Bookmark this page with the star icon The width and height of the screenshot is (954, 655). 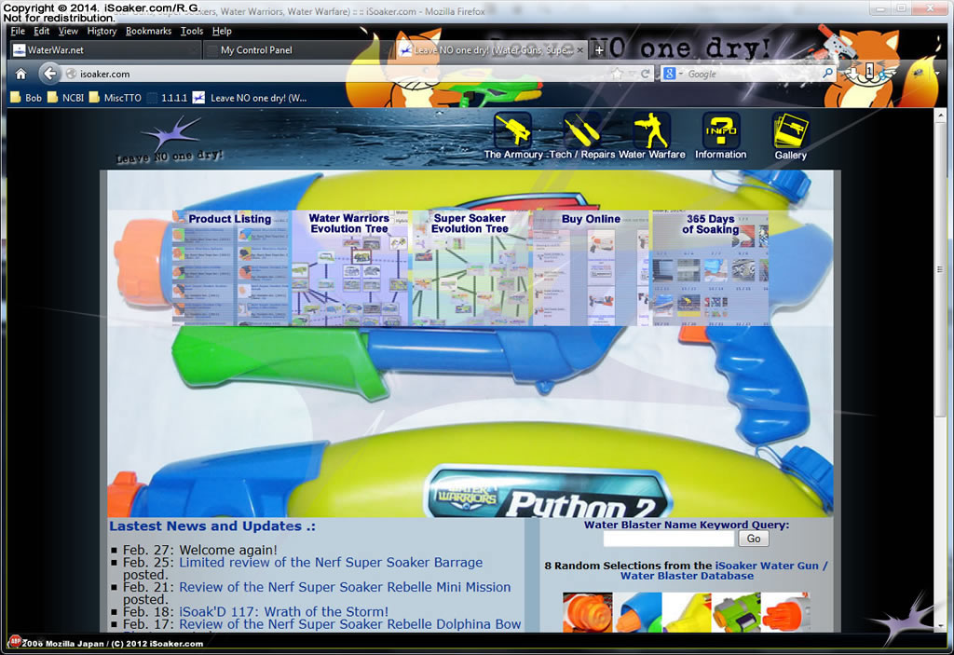coord(617,74)
